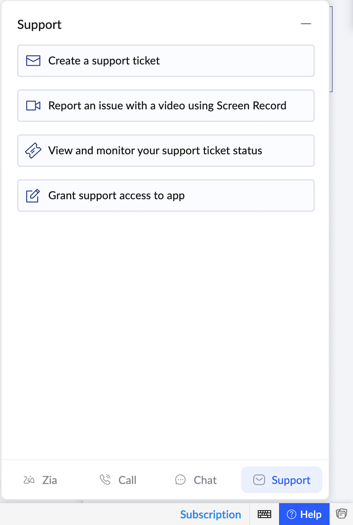Select the Support tab label
Image resolution: width=353 pixels, height=525 pixels.
(x=291, y=480)
